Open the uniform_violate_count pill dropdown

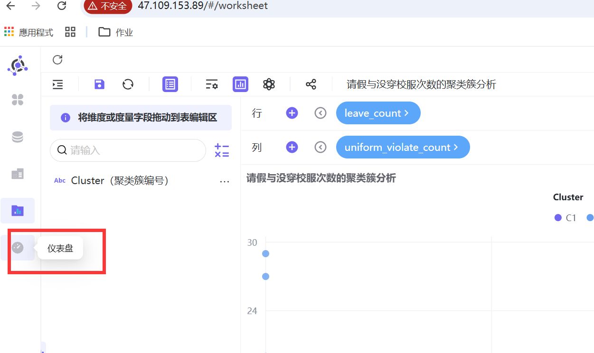coord(403,147)
